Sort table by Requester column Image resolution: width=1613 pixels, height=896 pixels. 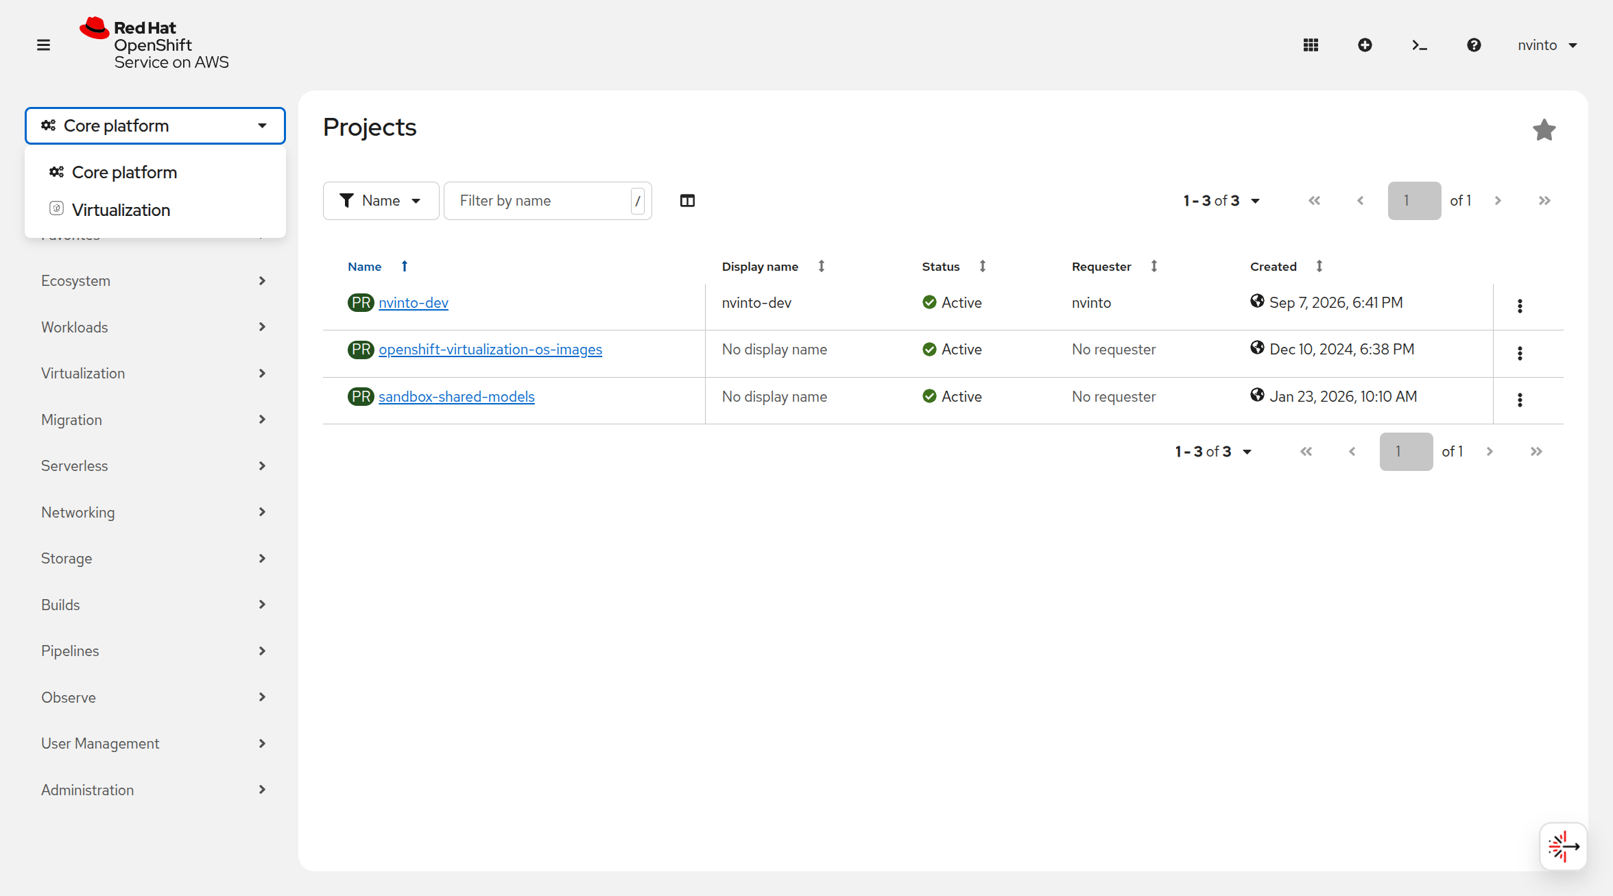pyautogui.click(x=1114, y=267)
